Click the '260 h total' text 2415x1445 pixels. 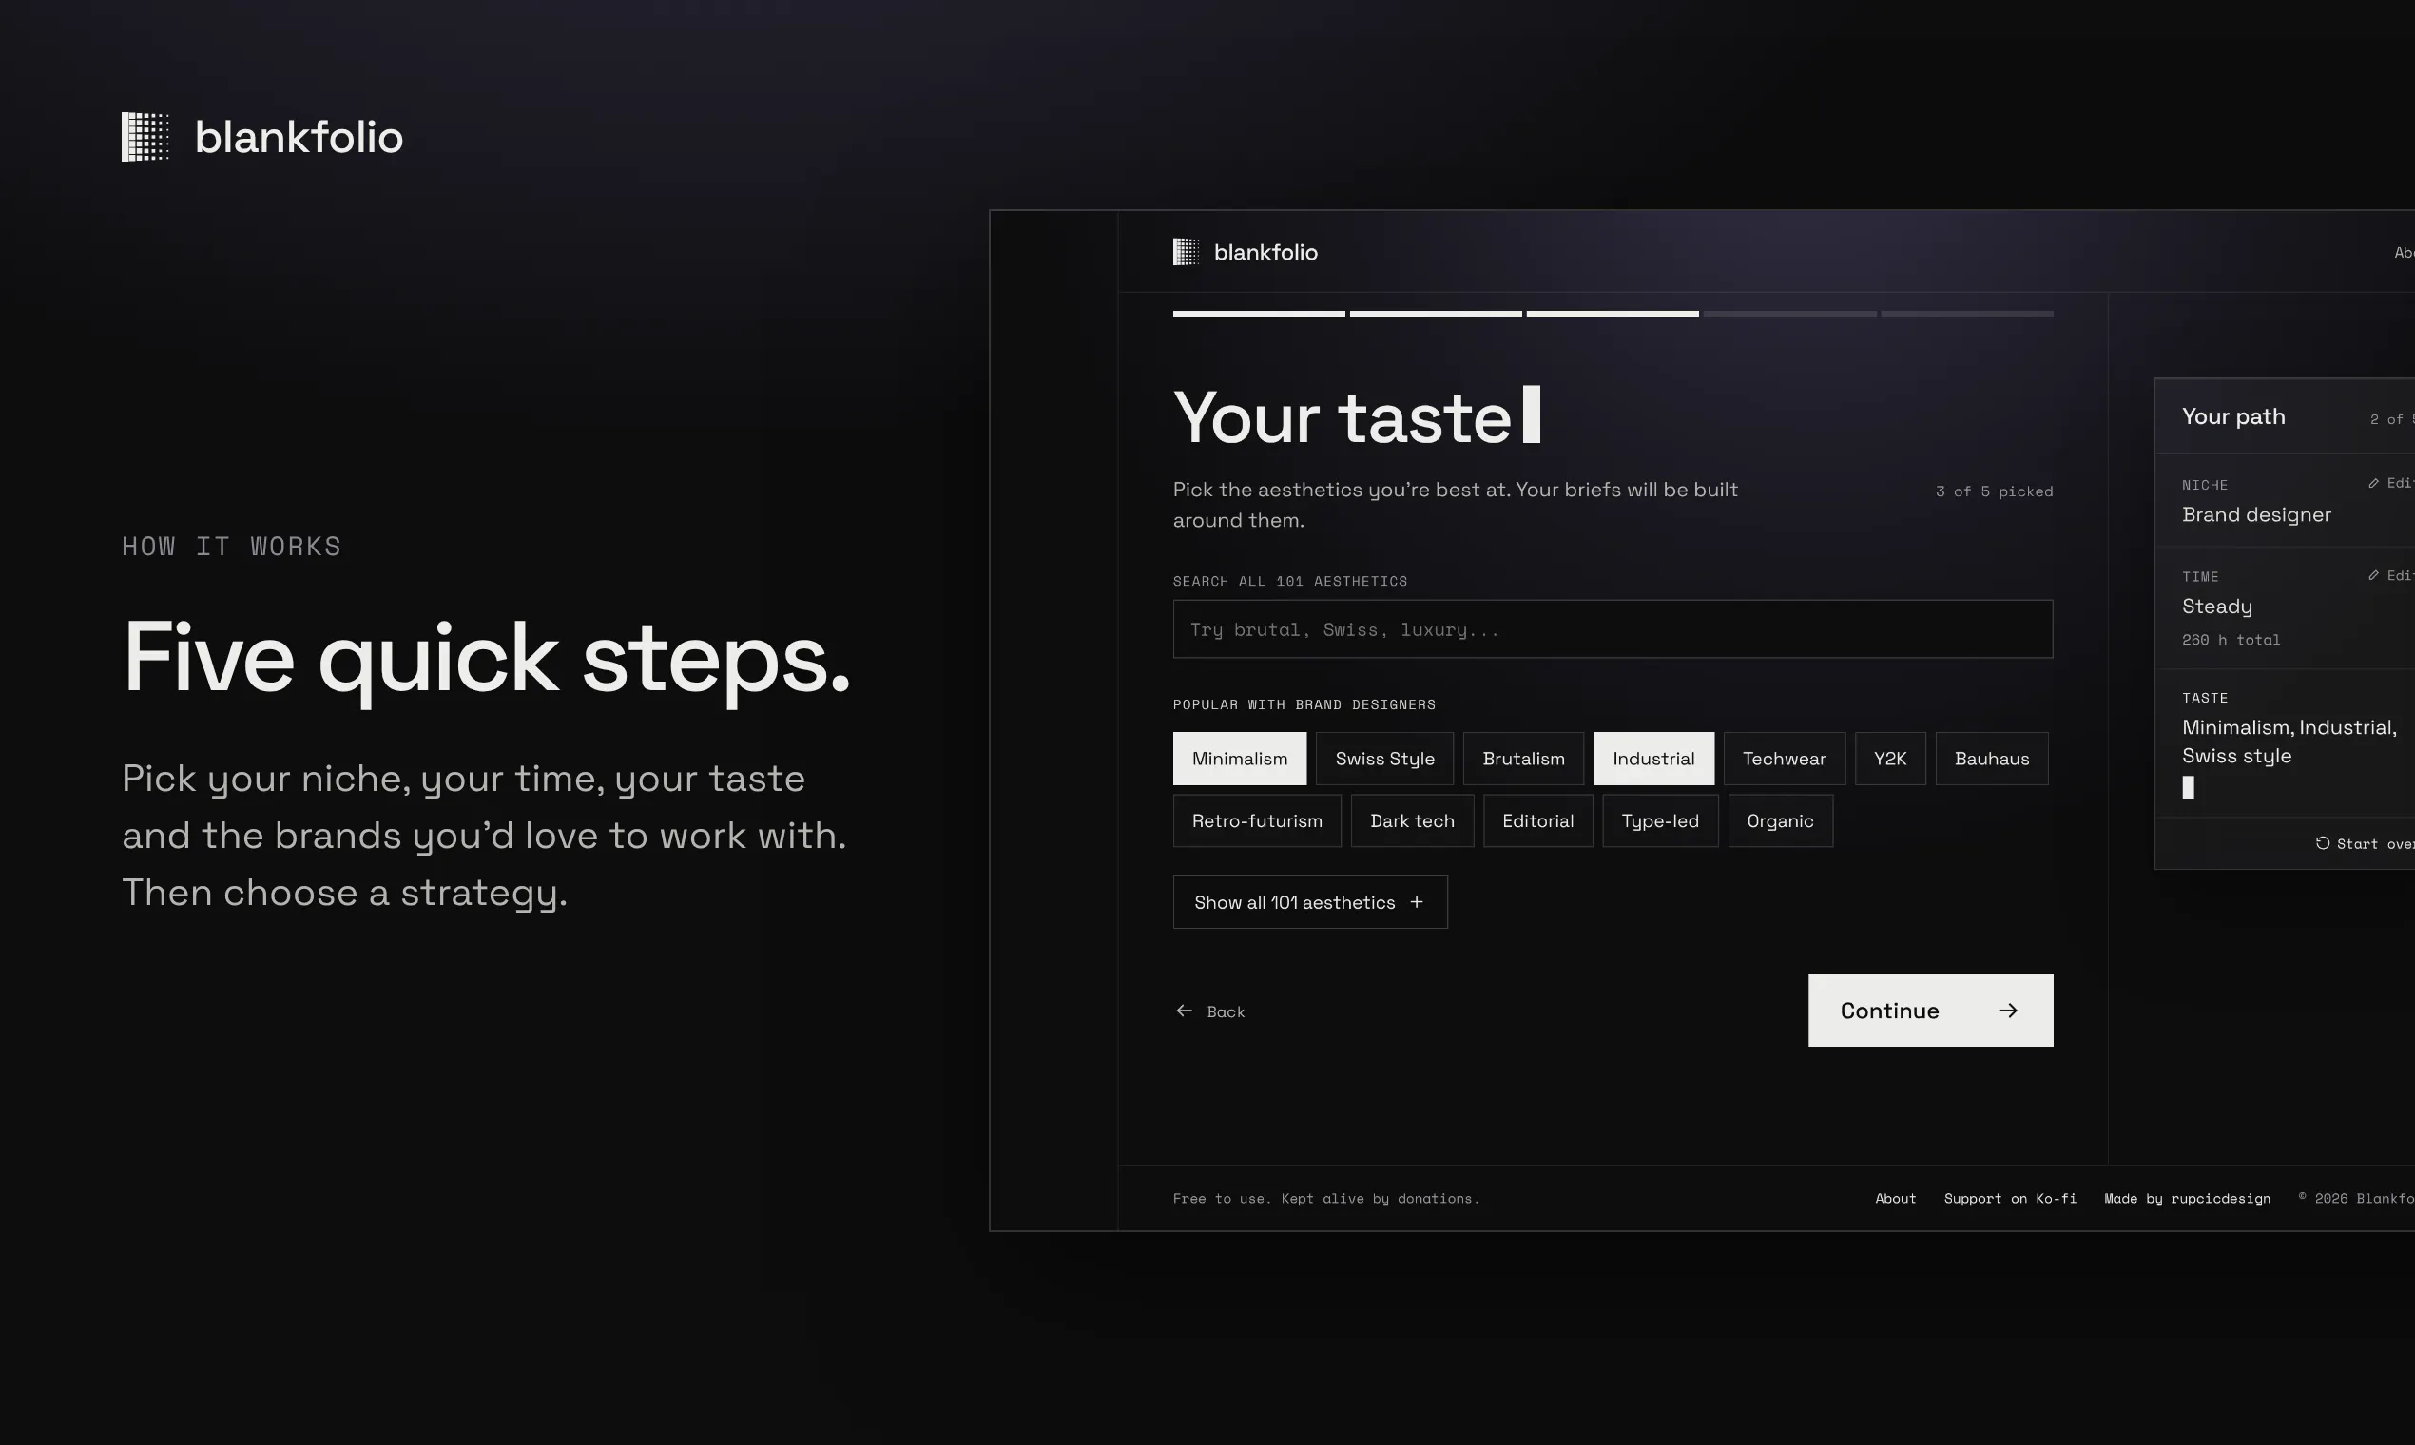(2231, 640)
